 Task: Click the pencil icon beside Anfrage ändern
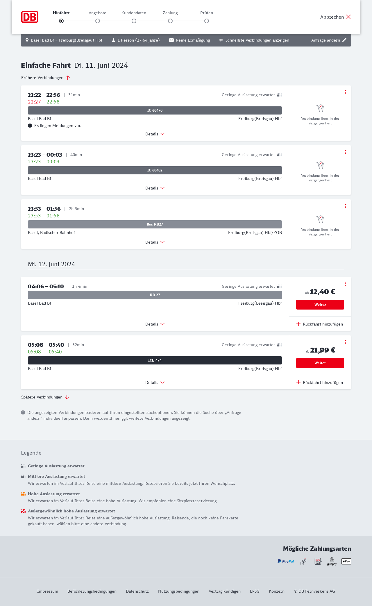(x=344, y=40)
